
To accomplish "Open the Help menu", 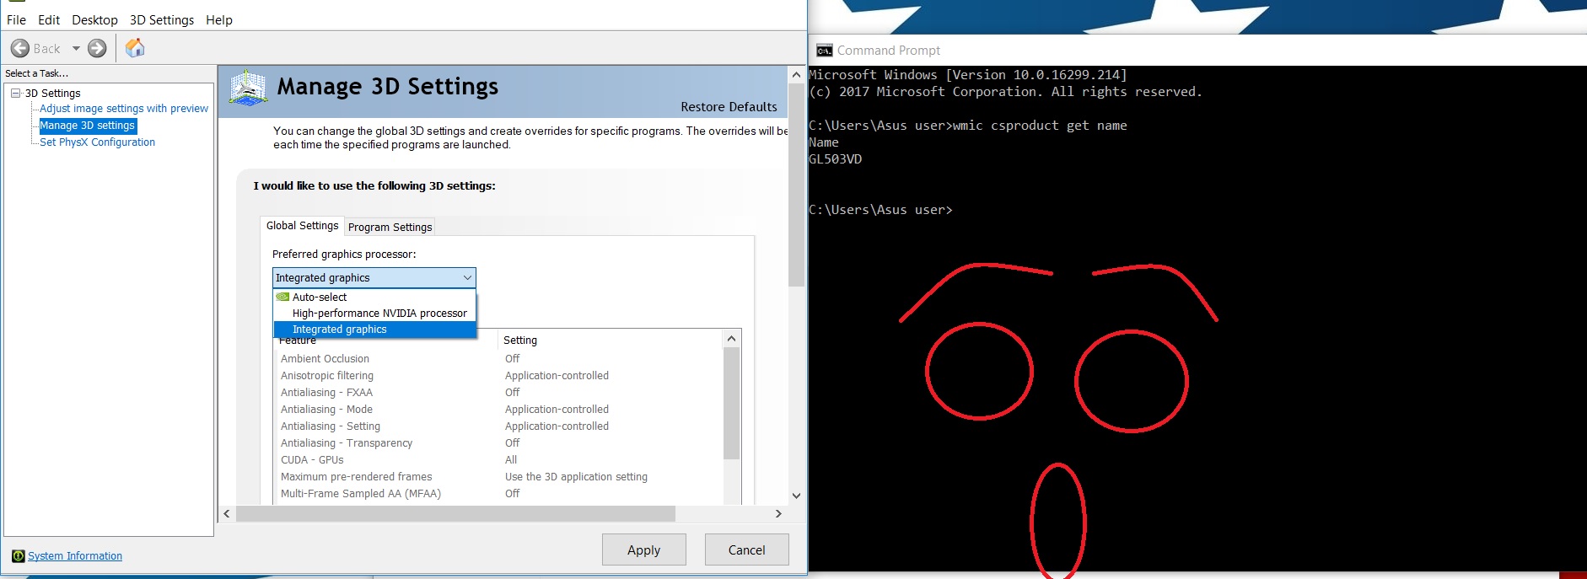I will pyautogui.click(x=219, y=19).
